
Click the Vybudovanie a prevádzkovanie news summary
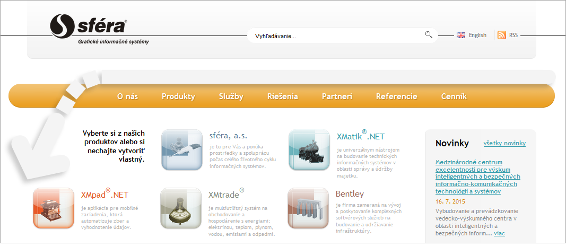click(477, 222)
